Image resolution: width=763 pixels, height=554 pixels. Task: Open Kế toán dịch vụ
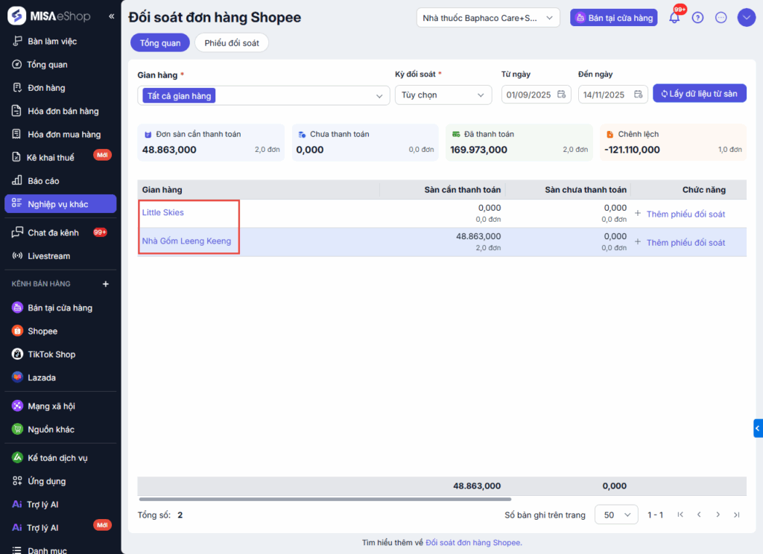(x=60, y=458)
